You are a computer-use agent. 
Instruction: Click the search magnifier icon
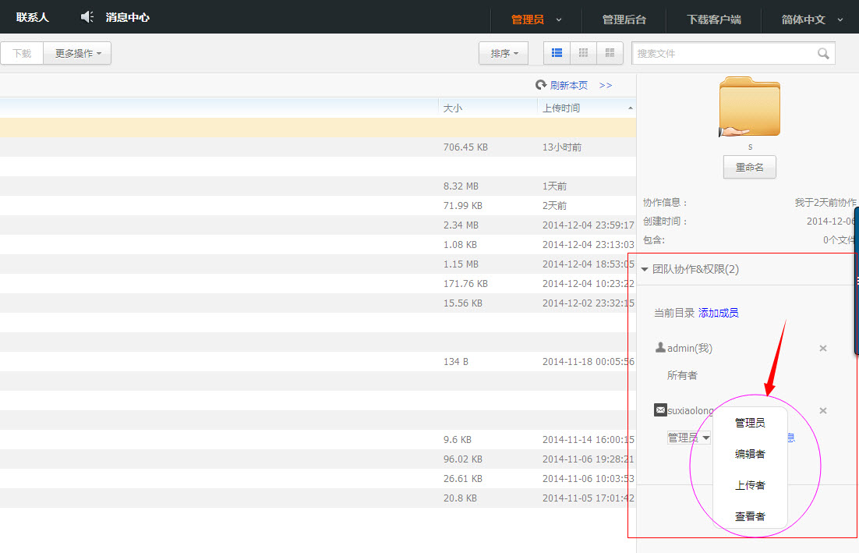pos(822,52)
